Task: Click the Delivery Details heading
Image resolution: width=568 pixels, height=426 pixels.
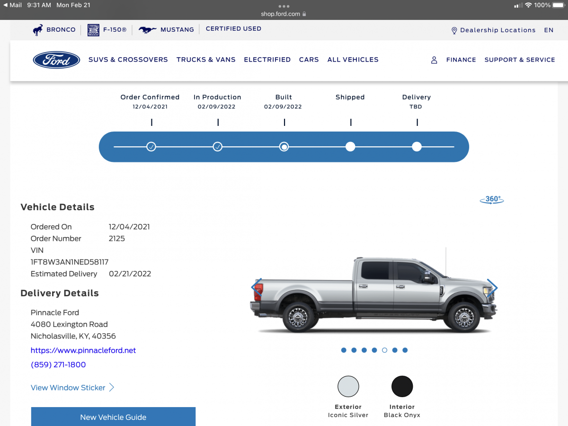Action: pos(60,293)
